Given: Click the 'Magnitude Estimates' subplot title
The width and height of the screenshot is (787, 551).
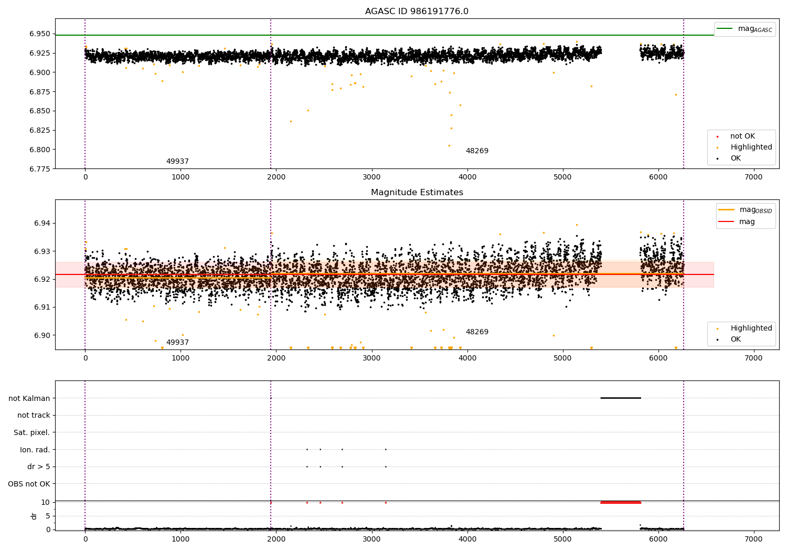Looking at the screenshot, I should pyautogui.click(x=417, y=193).
